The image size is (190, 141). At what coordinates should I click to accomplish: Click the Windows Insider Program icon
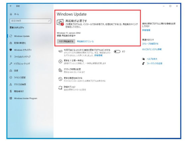coord(11,98)
